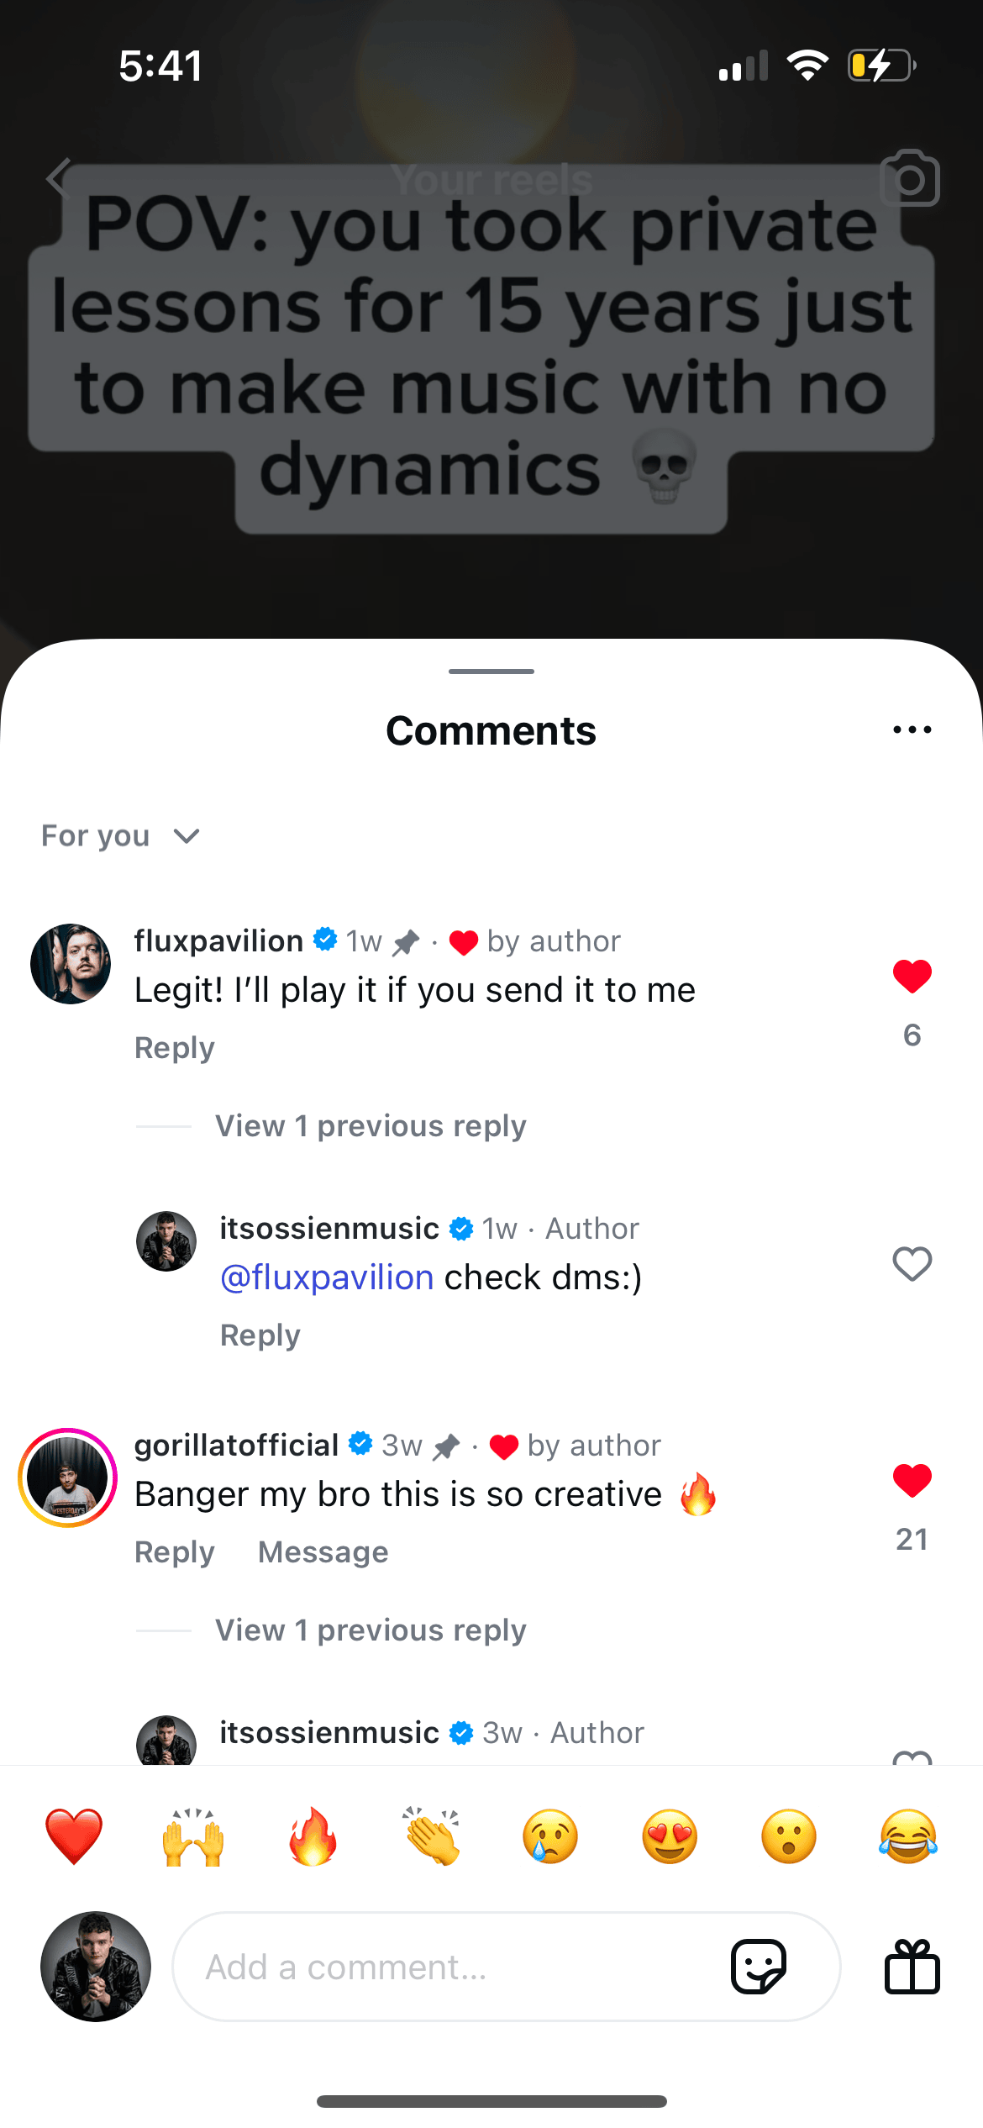
Task: Unlike the fluxpavilion comment heart
Action: pyautogui.click(x=912, y=977)
